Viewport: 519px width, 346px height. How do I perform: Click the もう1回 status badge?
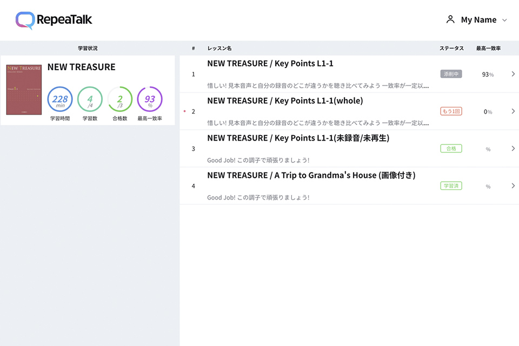[x=451, y=111]
